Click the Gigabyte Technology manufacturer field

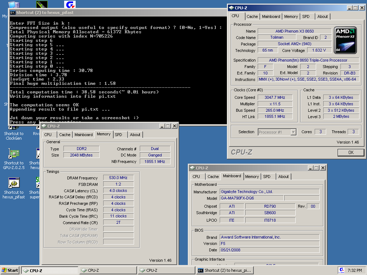pyautogui.click(x=270, y=192)
